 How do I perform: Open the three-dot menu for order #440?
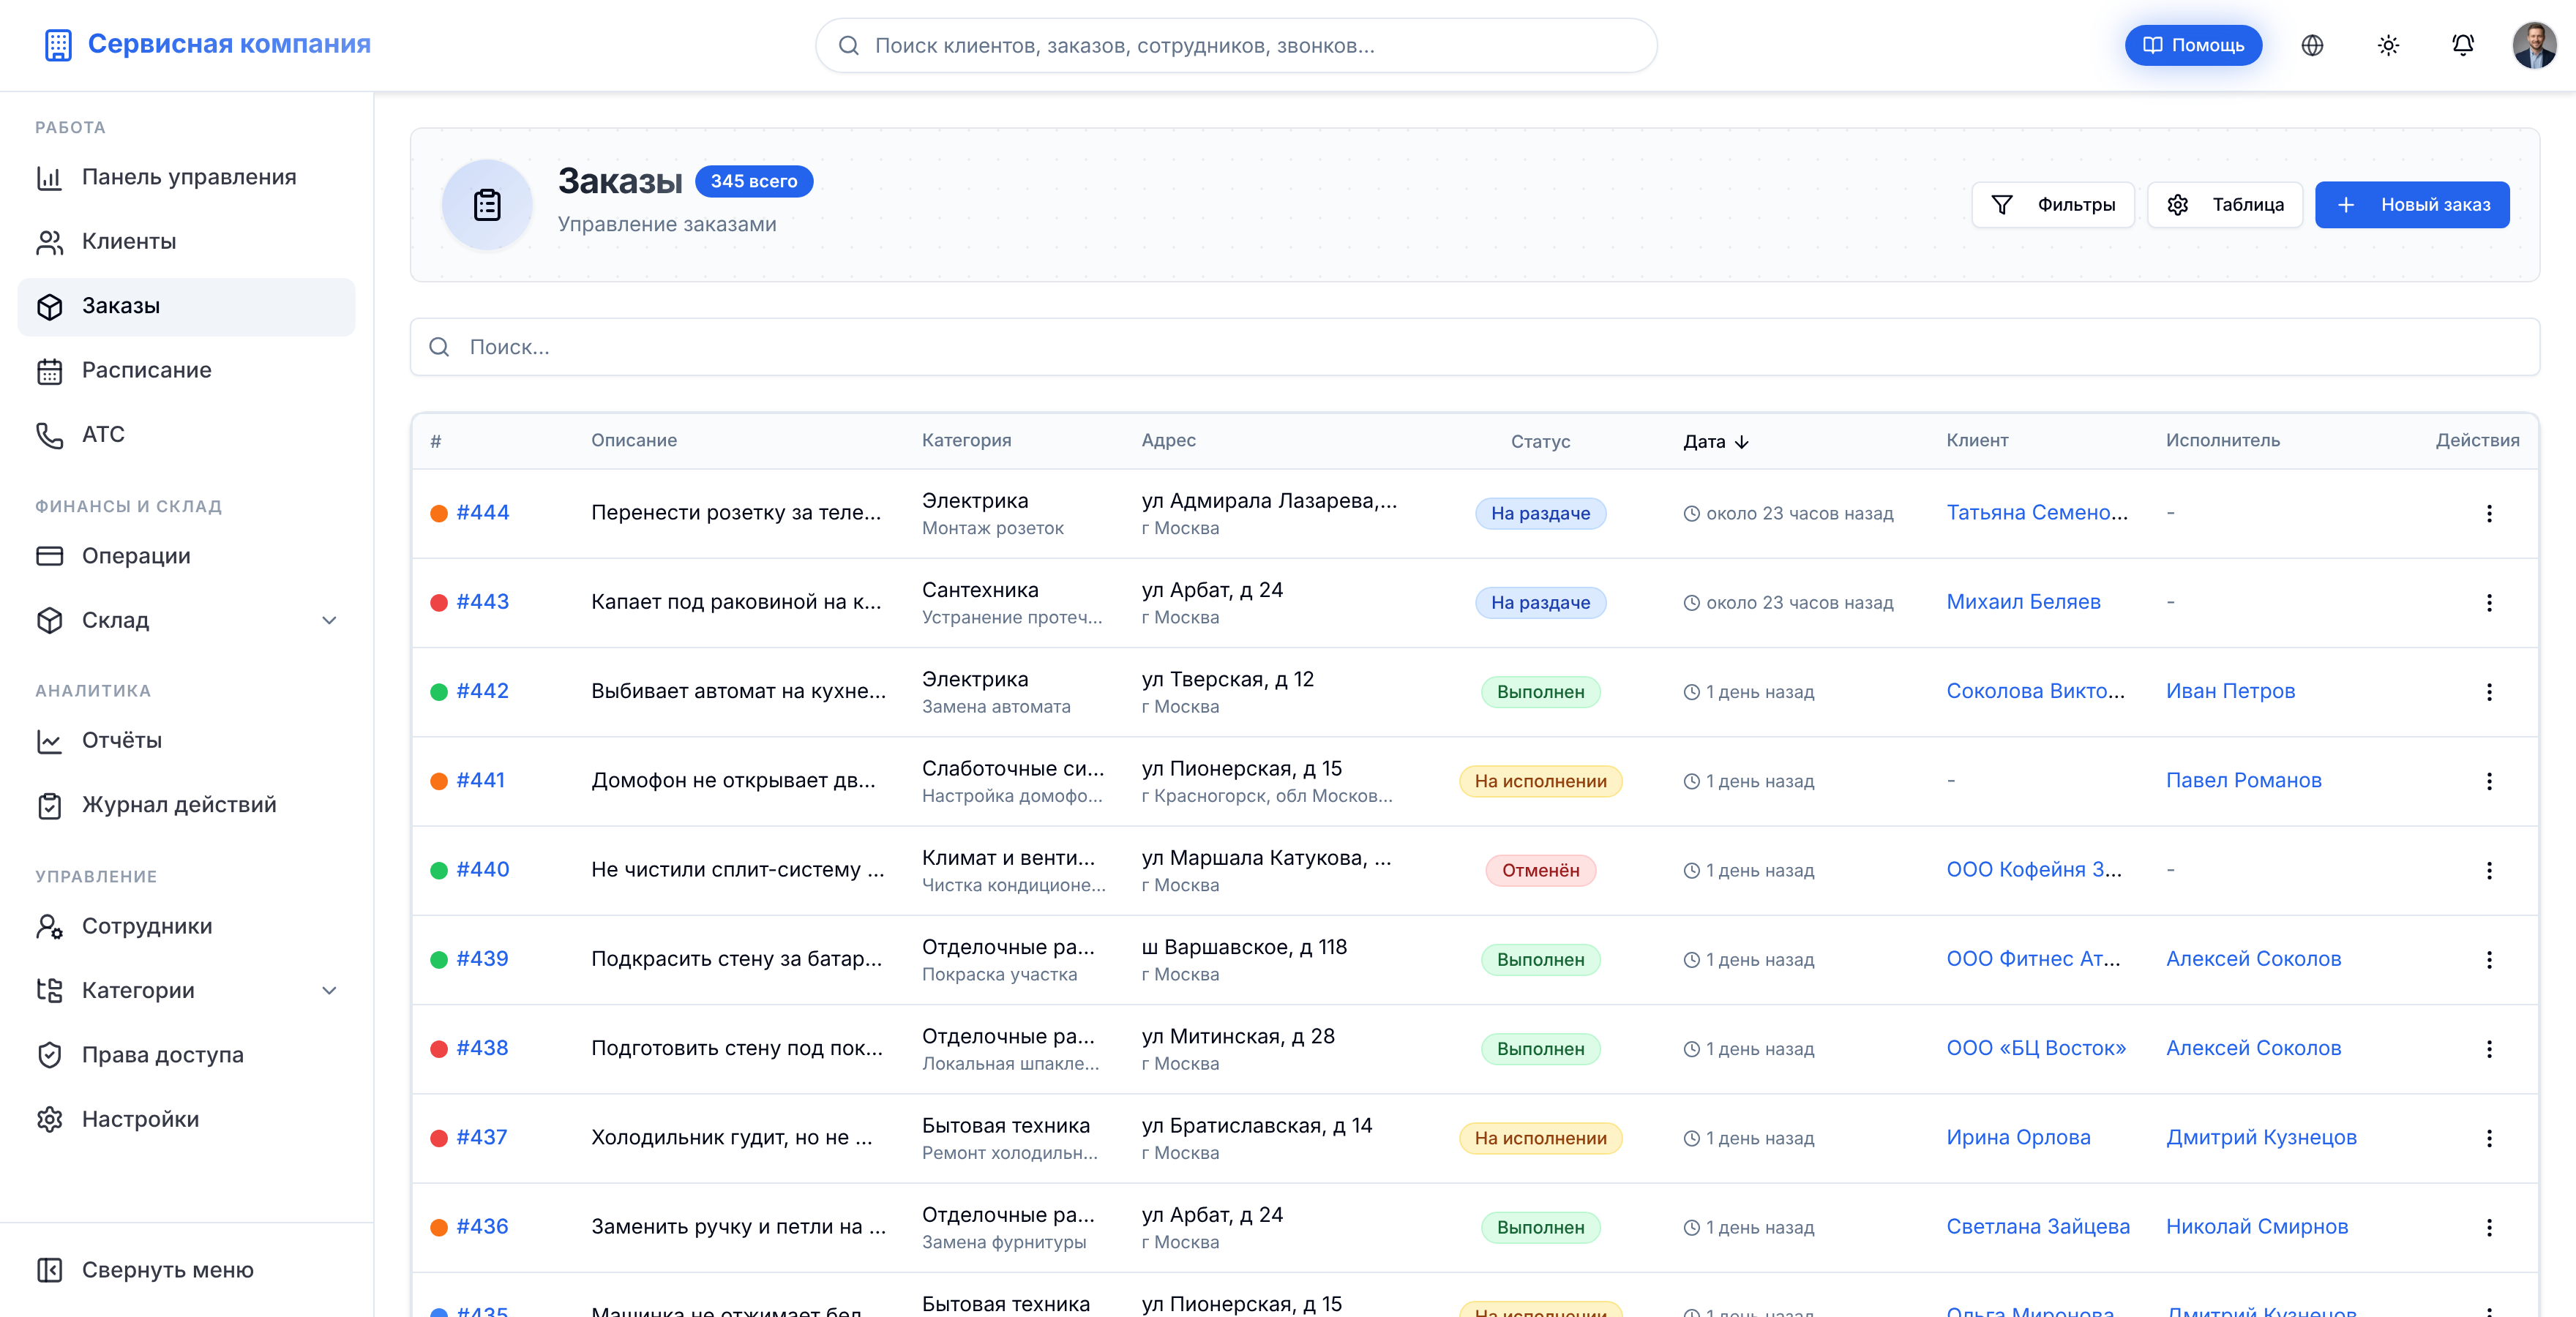coord(2489,871)
